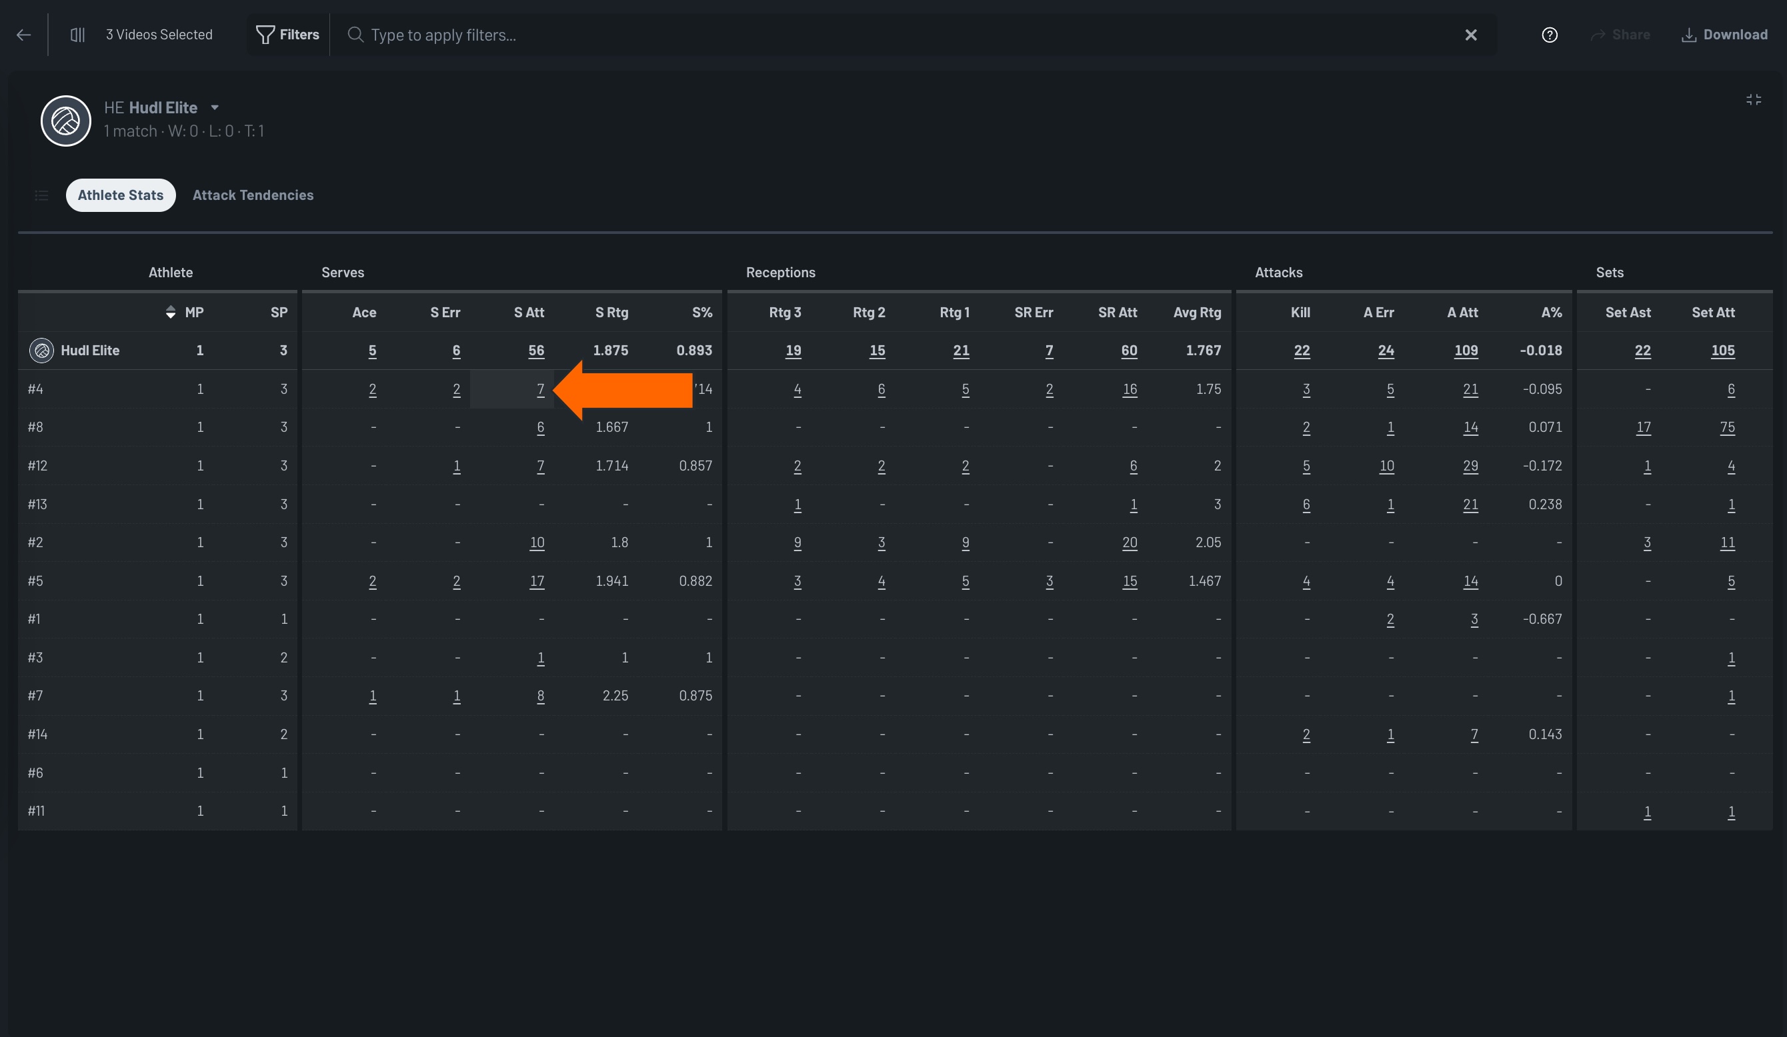This screenshot has height=1037, width=1787.
Task: Open the list menu icon beside Athlete Stats
Action: coord(42,196)
